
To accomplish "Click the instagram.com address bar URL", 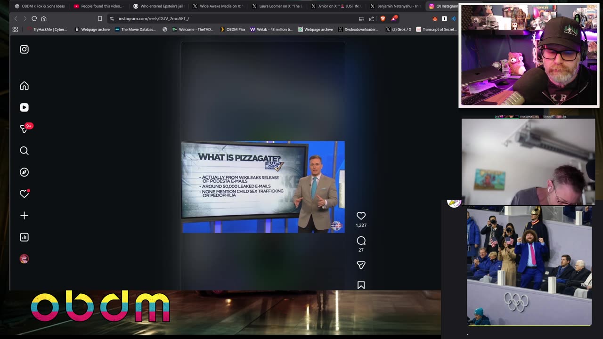I will click(x=154, y=18).
